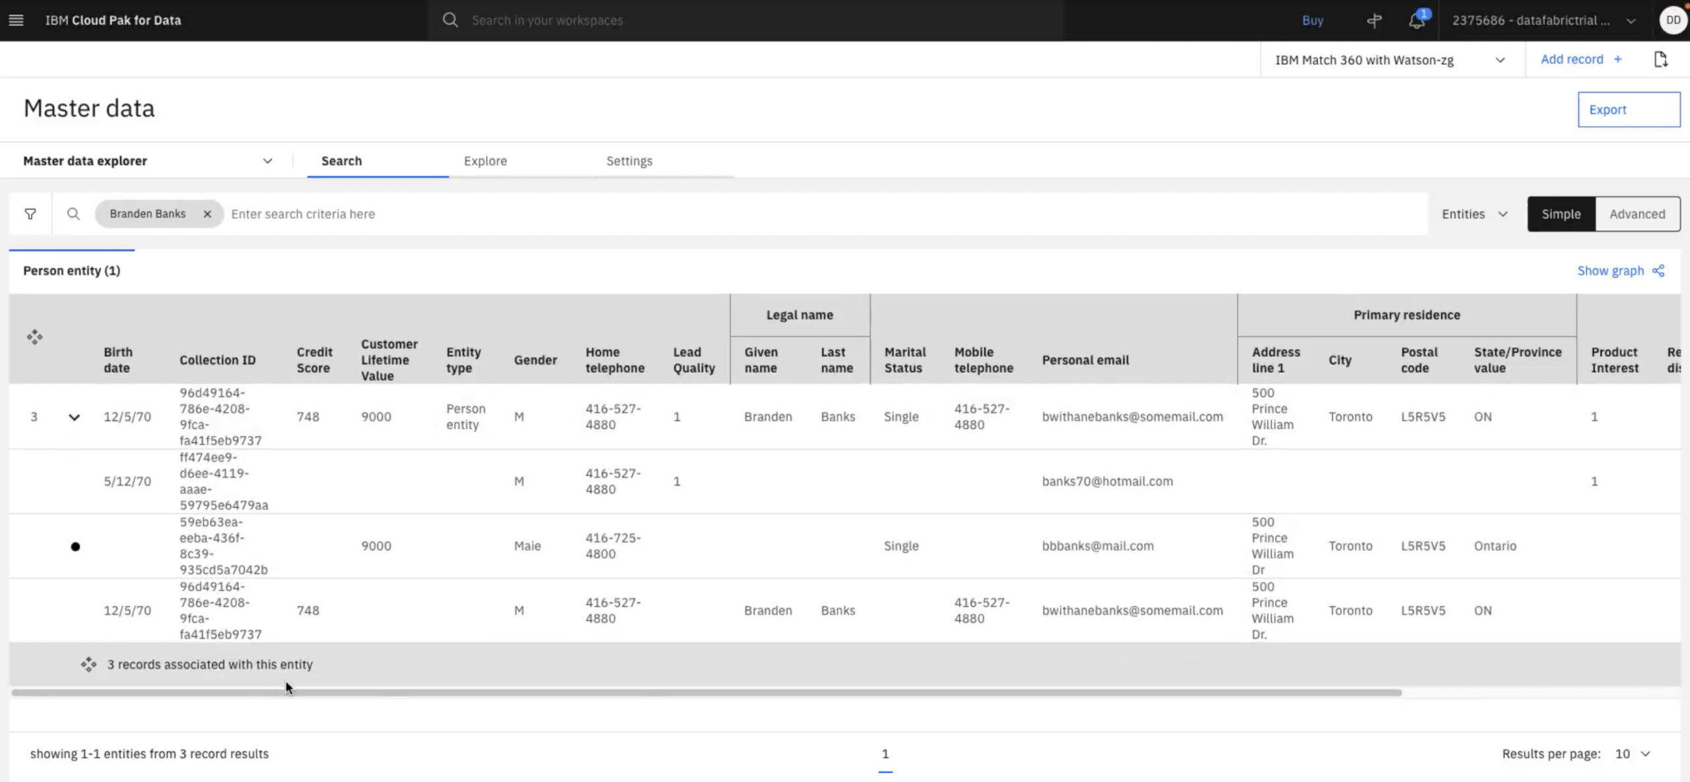
Task: Click the Export button
Action: (1629, 110)
